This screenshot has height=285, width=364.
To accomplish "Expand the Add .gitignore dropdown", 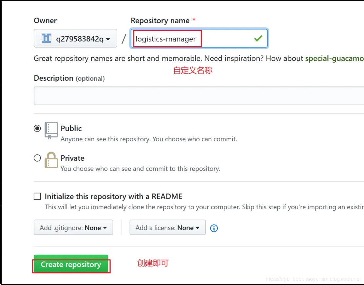I will [73, 227].
